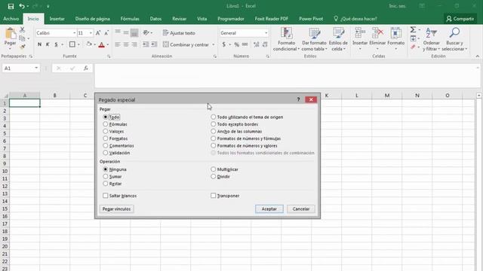Open the General number format dropdown
Screen dimensions: 483x271
[266, 33]
